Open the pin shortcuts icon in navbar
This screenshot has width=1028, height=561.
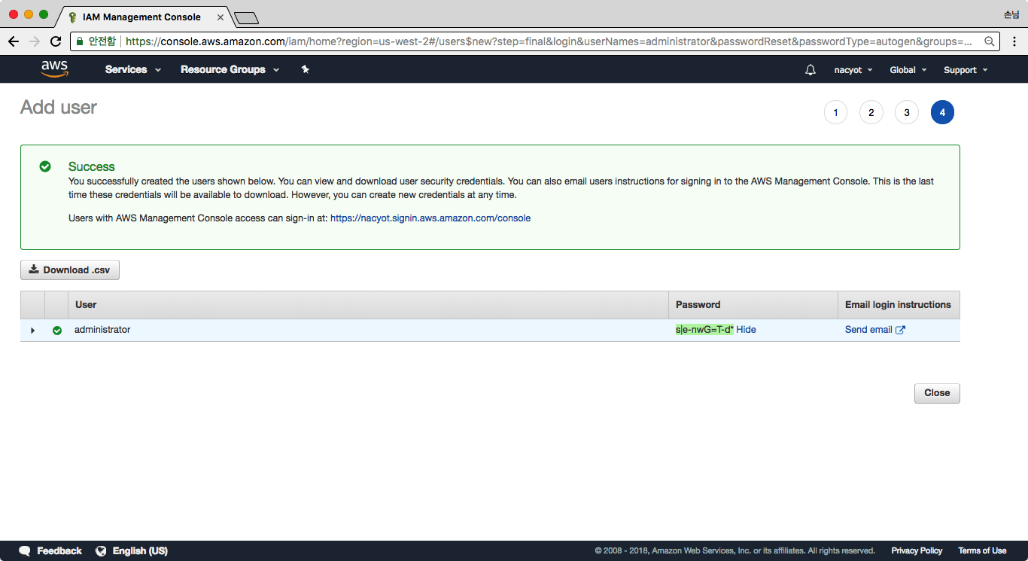[x=305, y=69]
